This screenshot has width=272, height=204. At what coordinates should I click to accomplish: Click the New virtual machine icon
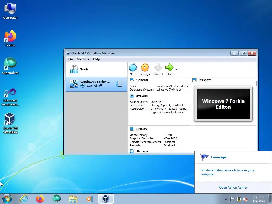tap(133, 67)
